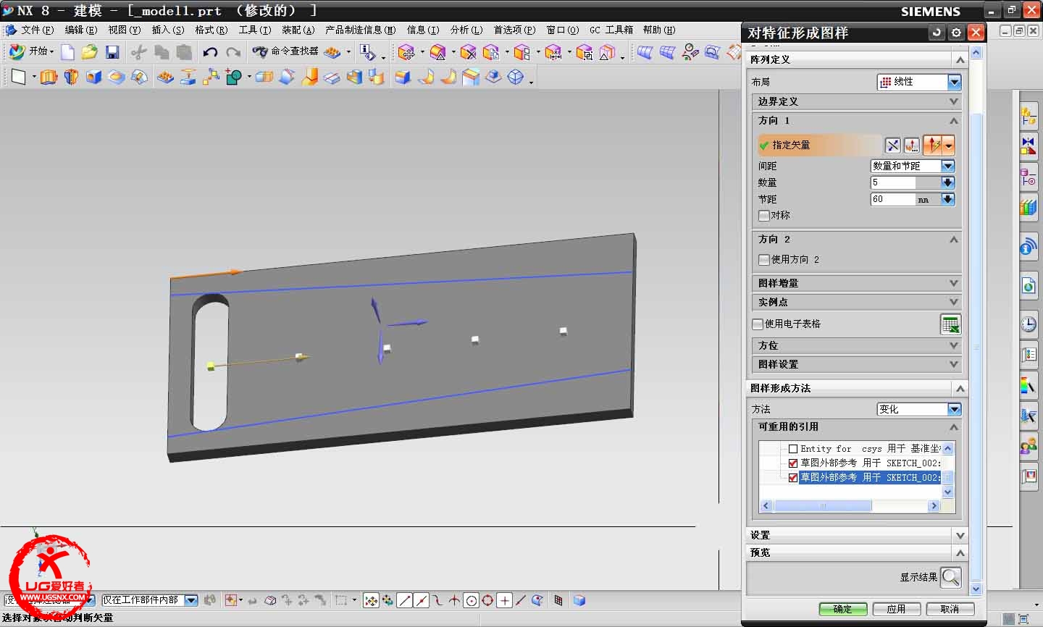Image resolution: width=1043 pixels, height=627 pixels.
Task: Uncheck the highlighted 草图外部参考 SKETCH_002 checkbox
Action: pyautogui.click(x=793, y=477)
